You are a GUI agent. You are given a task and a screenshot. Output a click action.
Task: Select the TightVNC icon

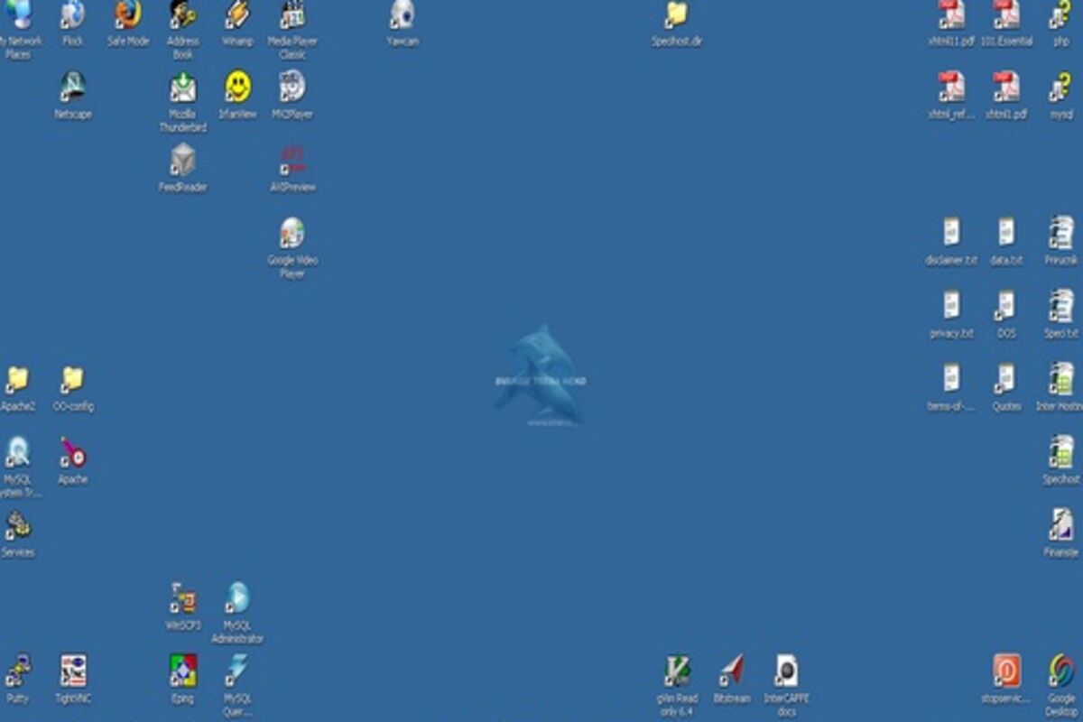coord(72,671)
